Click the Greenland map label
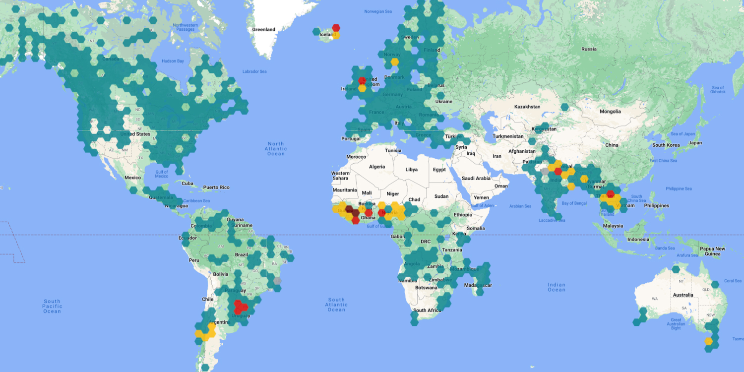This screenshot has width=744, height=372. pos(263,29)
